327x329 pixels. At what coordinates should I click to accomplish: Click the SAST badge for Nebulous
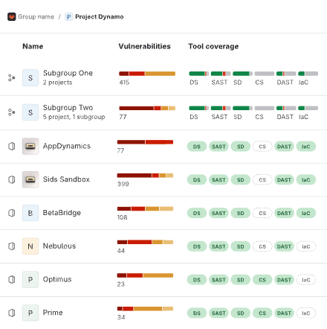point(218,246)
